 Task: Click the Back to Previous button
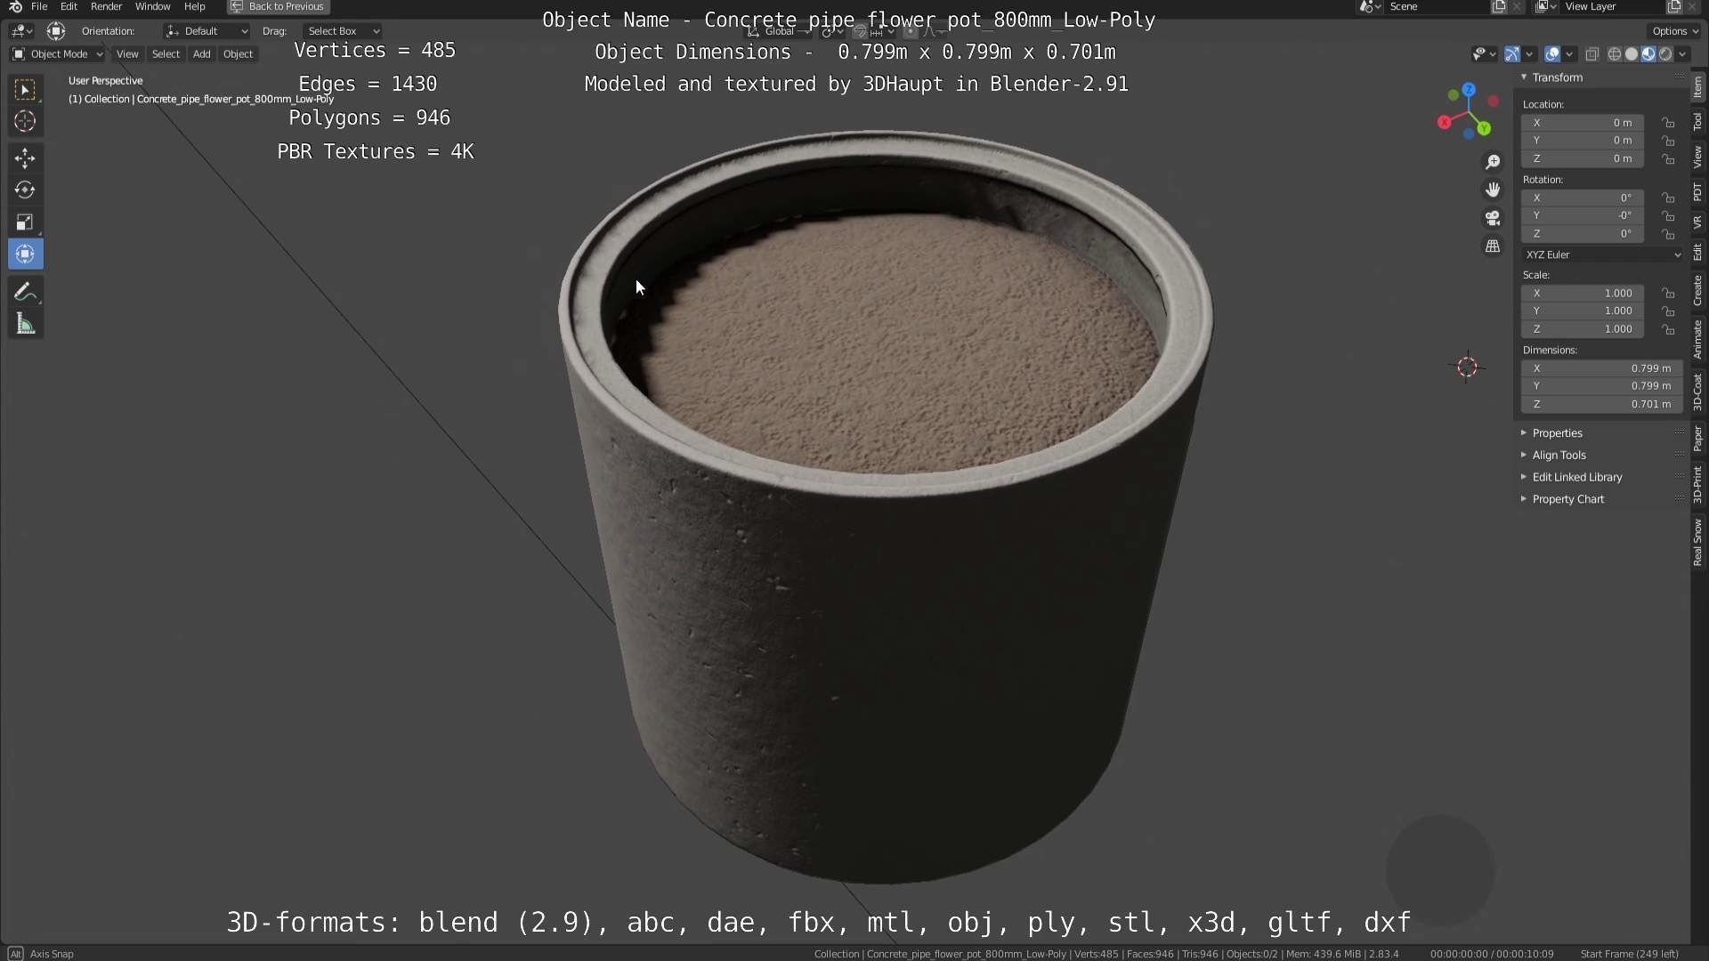pos(278,6)
